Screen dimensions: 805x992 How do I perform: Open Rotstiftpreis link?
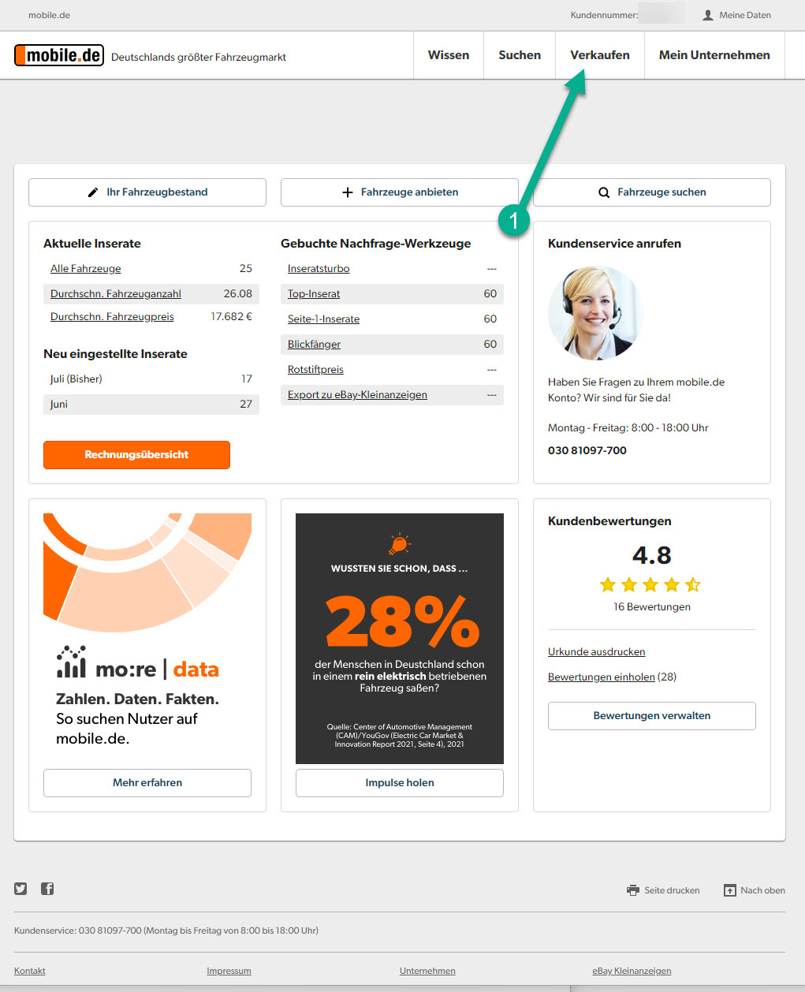click(315, 370)
